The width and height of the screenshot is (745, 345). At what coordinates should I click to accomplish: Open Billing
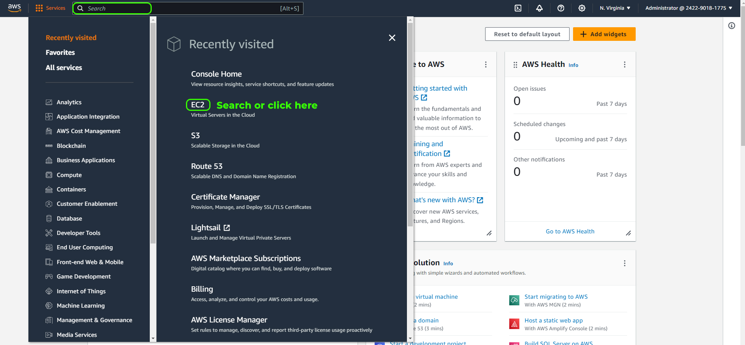202,289
